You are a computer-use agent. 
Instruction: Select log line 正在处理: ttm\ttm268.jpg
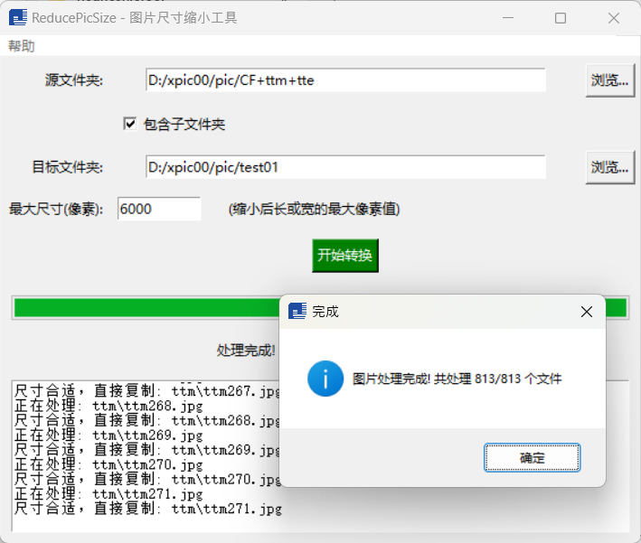coord(108,407)
